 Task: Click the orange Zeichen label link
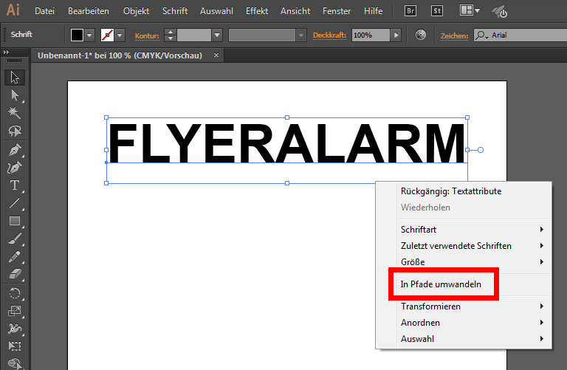pos(455,35)
